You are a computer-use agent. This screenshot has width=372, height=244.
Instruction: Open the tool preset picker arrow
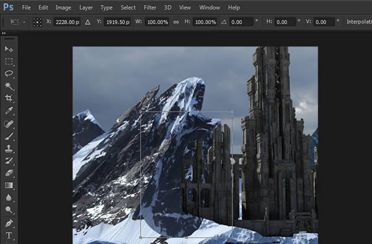point(24,22)
